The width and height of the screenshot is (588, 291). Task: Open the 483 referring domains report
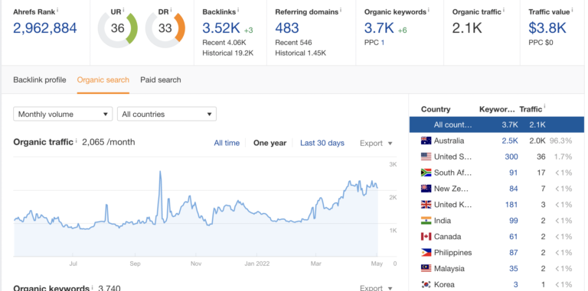pyautogui.click(x=287, y=28)
